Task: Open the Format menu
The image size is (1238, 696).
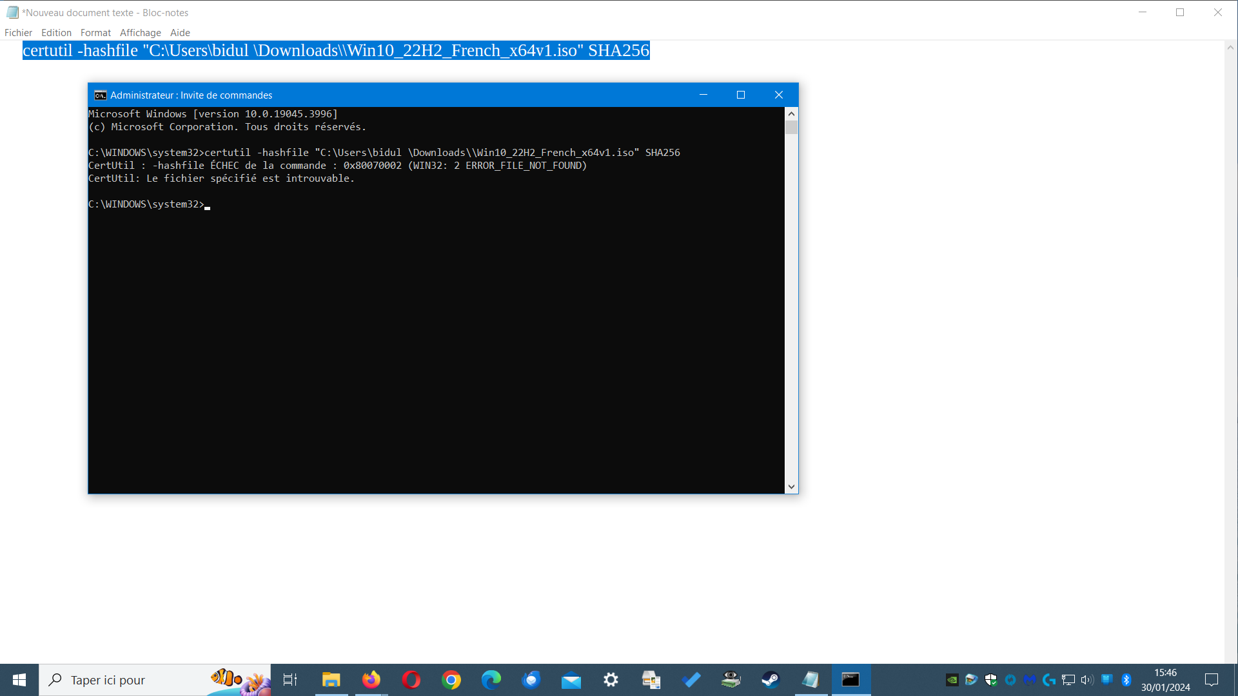Action: pyautogui.click(x=95, y=33)
